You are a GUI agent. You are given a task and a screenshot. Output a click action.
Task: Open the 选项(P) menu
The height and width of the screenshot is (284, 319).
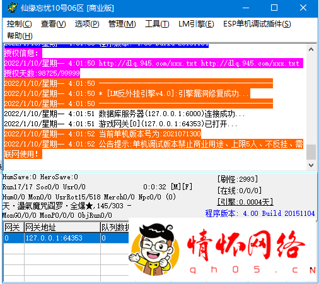coord(87,24)
